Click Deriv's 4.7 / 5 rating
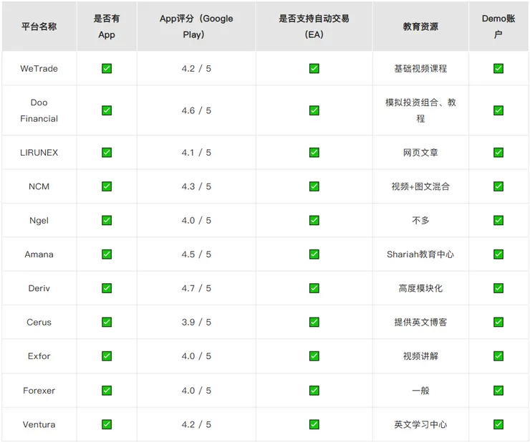The width and height of the screenshot is (530, 443). coord(196,288)
